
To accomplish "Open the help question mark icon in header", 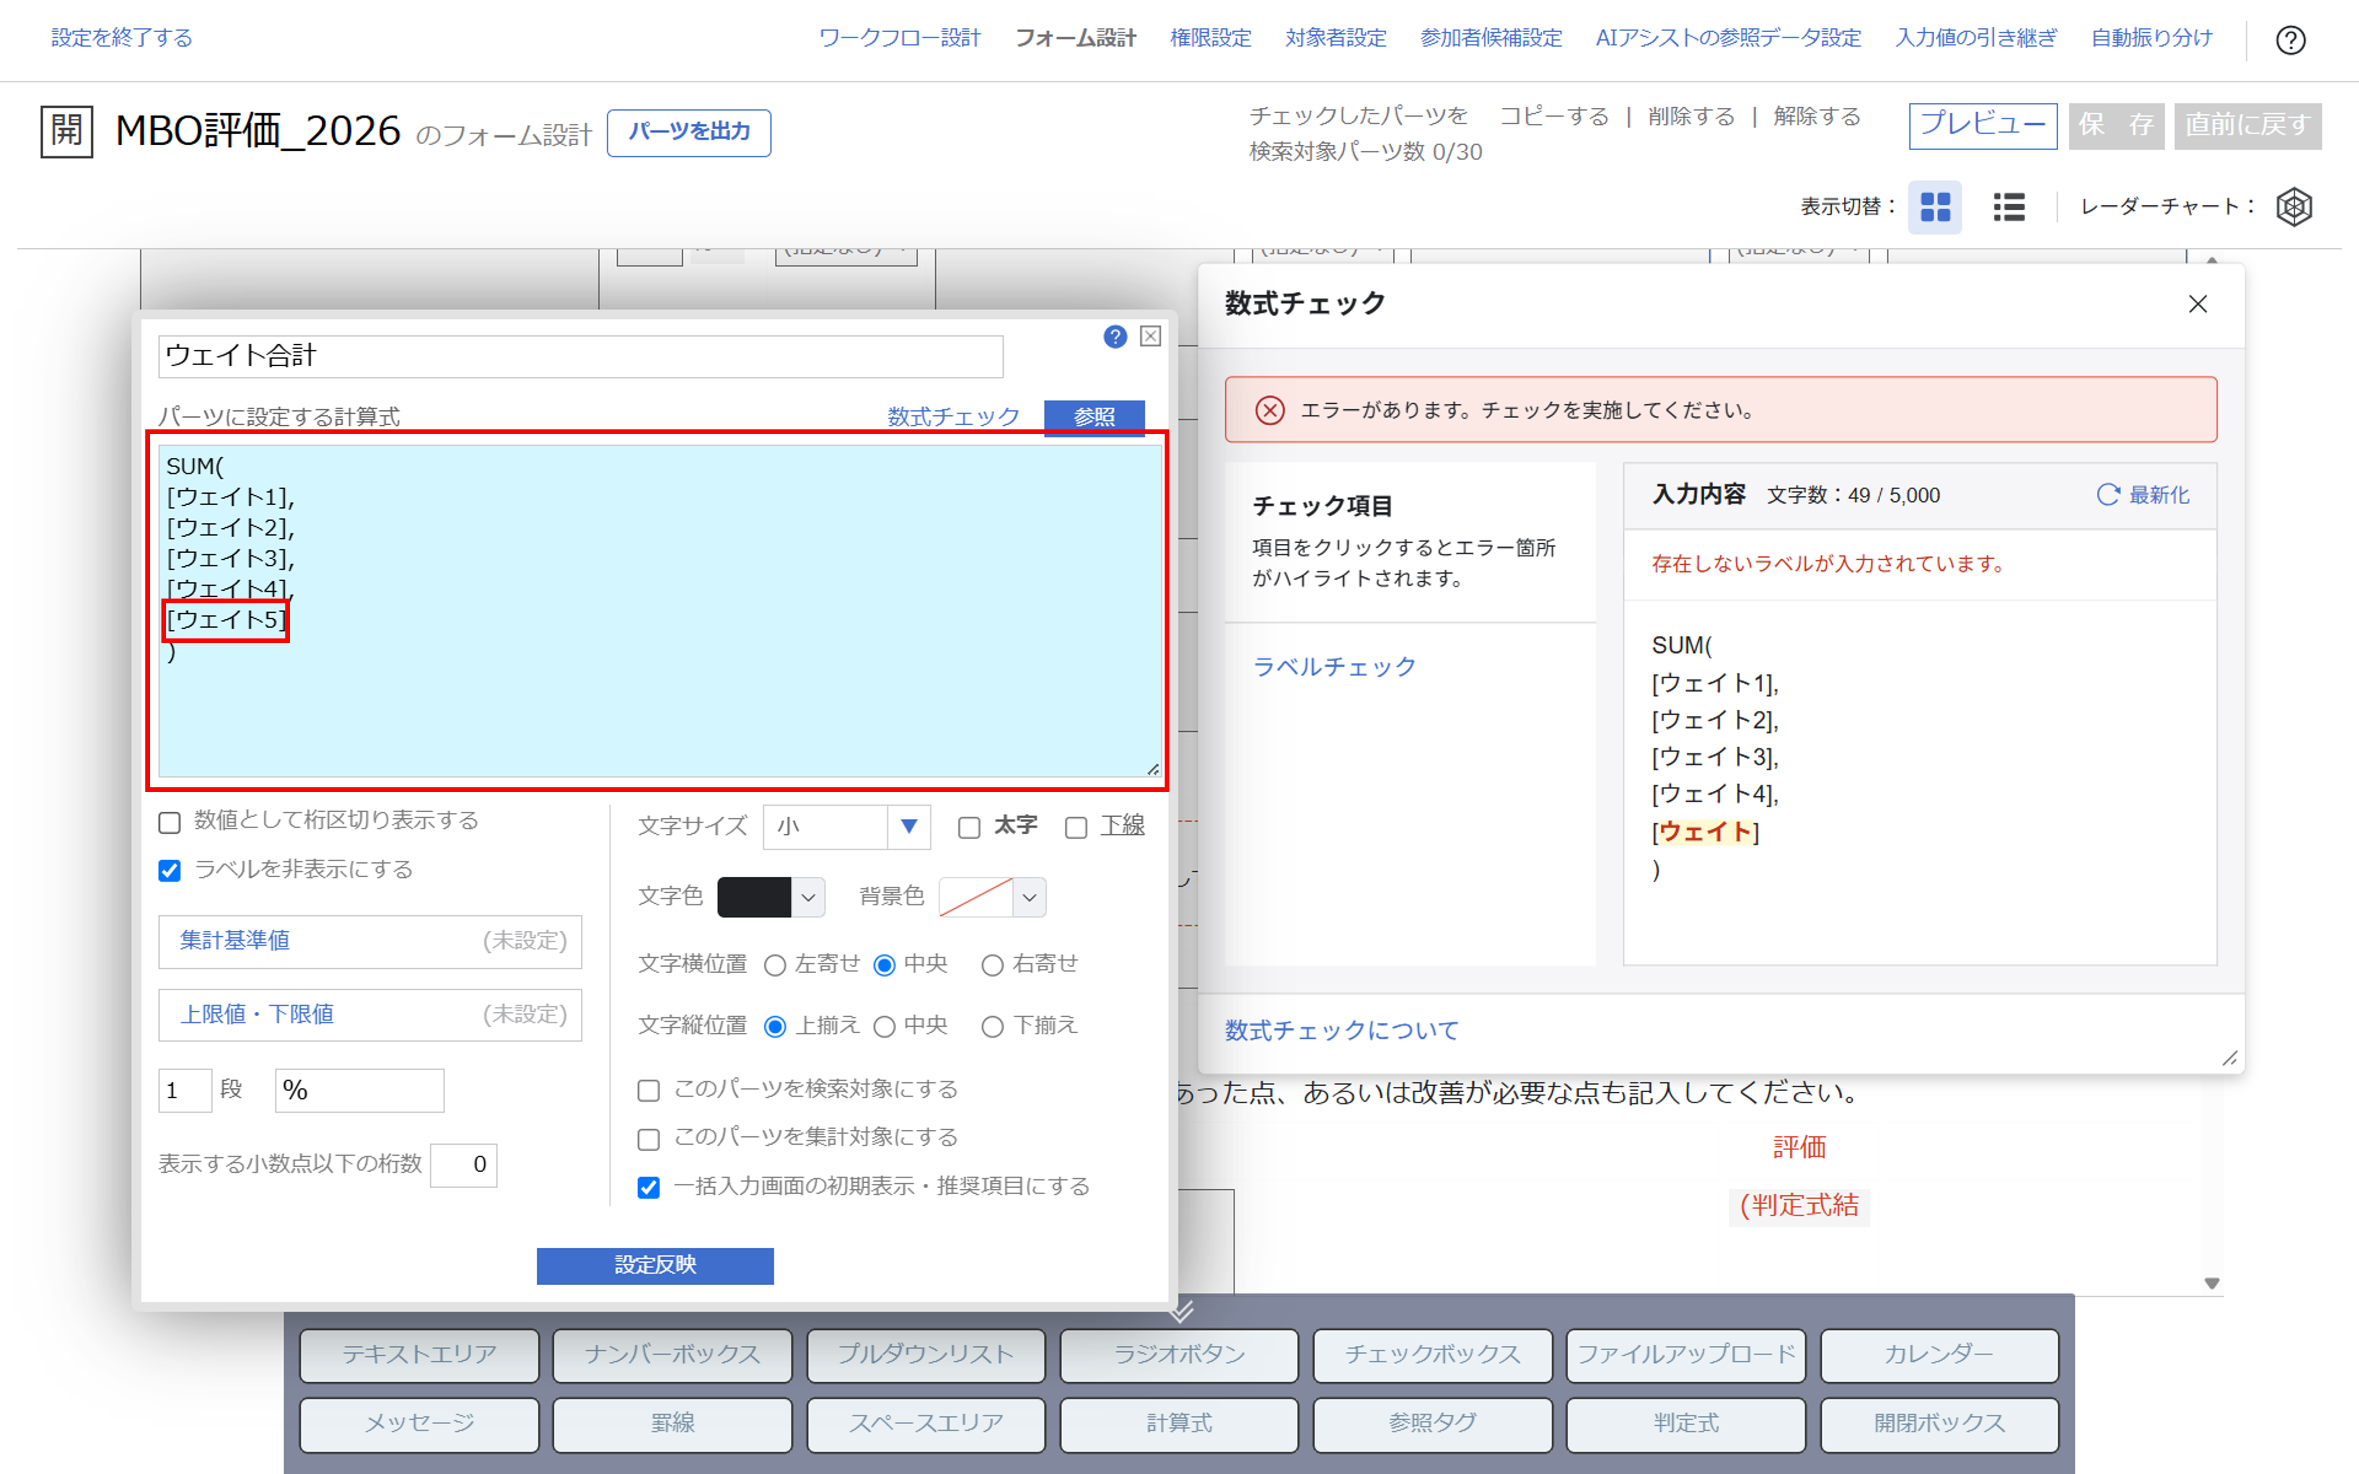I will pyautogui.click(x=2290, y=40).
